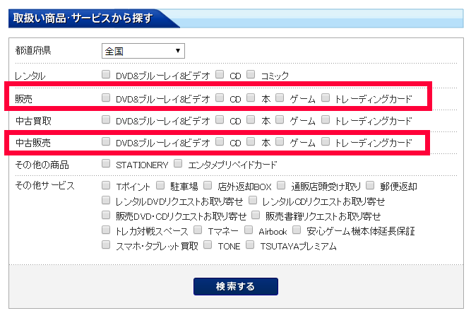Tick ゲーム in the 中古買取 row
The height and width of the screenshot is (318, 471).
pyautogui.click(x=280, y=120)
